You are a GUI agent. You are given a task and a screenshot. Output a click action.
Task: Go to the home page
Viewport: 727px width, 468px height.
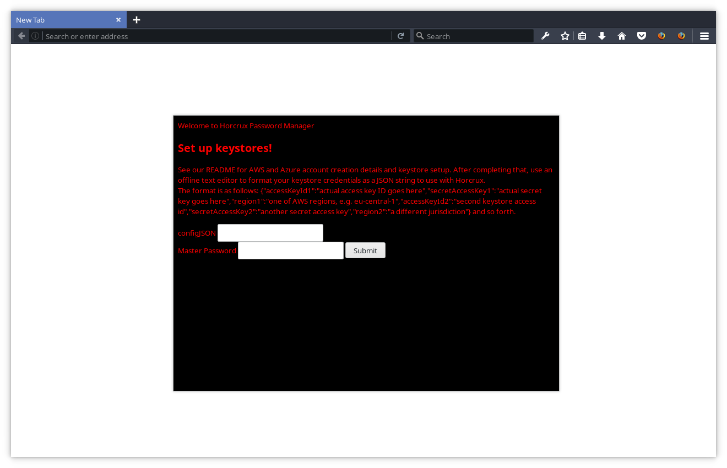622,36
